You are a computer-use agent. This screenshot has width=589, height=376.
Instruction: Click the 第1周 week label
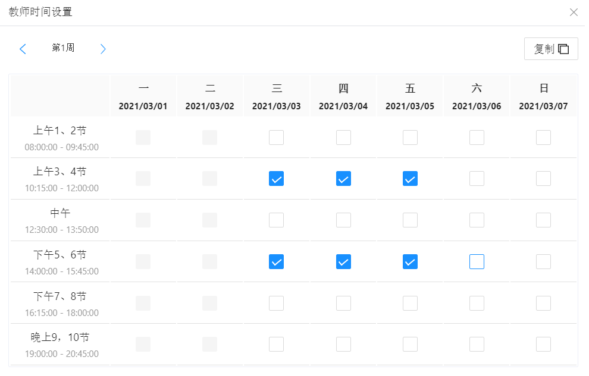pos(63,48)
